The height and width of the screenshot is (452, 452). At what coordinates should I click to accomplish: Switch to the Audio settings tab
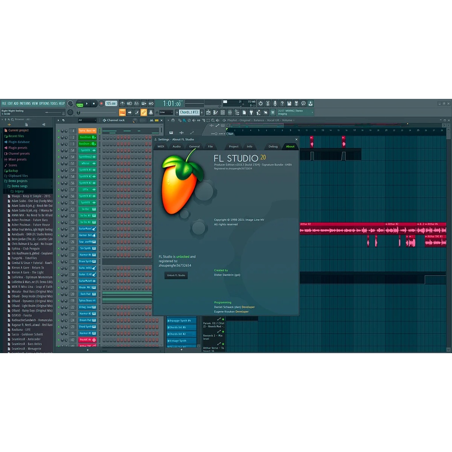click(x=177, y=147)
